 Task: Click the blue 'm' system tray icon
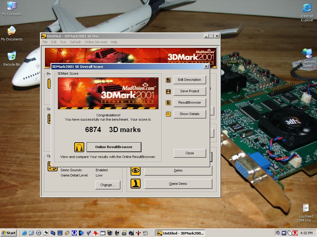284,233
